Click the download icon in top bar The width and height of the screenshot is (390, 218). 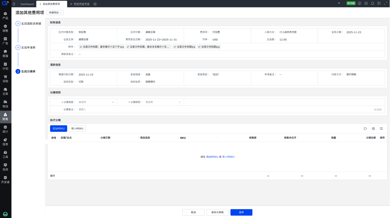pos(359,3)
